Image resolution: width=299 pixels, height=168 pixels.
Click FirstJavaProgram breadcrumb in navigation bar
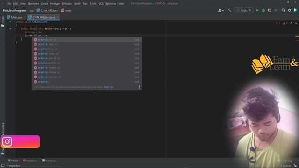click(x=14, y=10)
